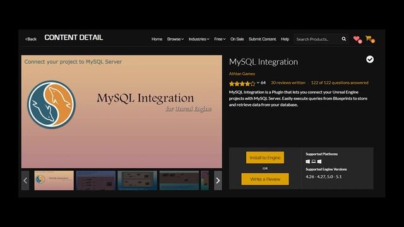Image resolution: width=404 pixels, height=227 pixels.
Task: Expand the Browse dropdown menu
Action: [x=175, y=39]
